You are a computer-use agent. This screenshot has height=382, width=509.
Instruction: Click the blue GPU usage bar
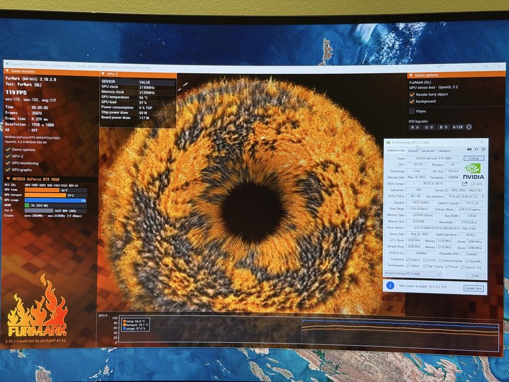[56, 200]
